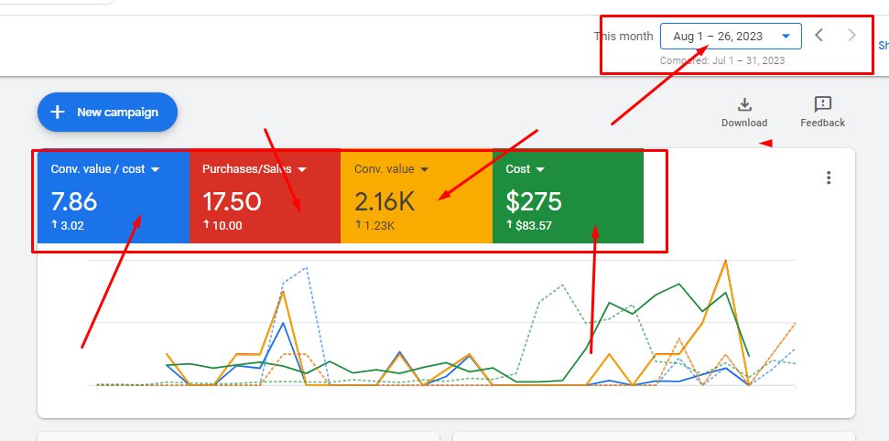The width and height of the screenshot is (889, 441).
Task: Open the Purchases/Sales metric dropdown
Action: coord(302,169)
